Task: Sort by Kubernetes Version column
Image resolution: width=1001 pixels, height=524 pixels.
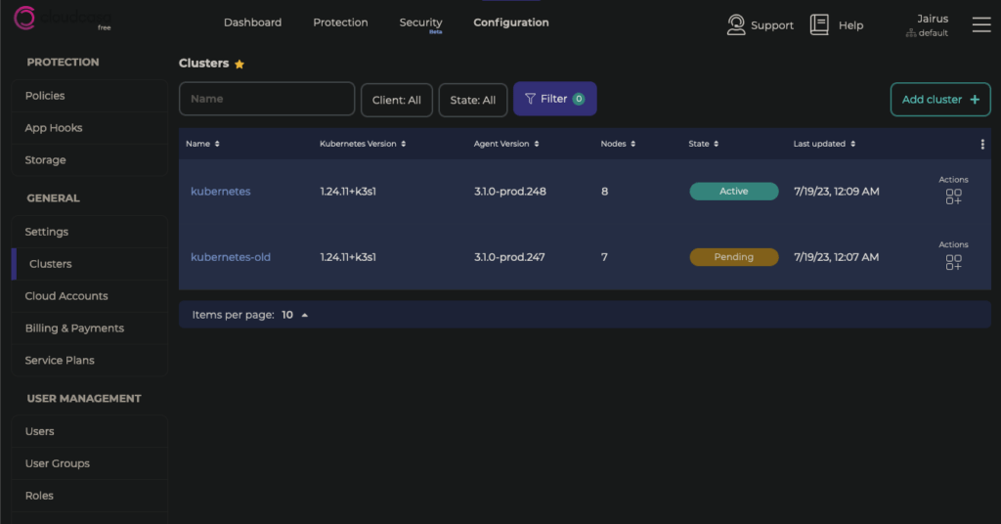Action: (362, 144)
